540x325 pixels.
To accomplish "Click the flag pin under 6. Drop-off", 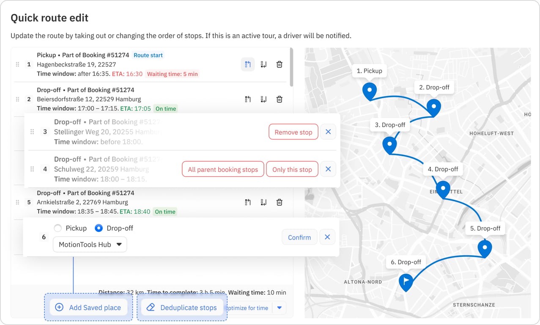I will pyautogui.click(x=406, y=282).
